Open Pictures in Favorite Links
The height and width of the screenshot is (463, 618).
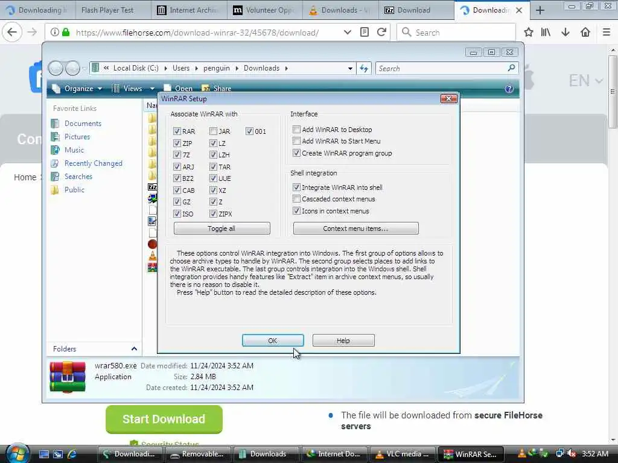pyautogui.click(x=77, y=137)
